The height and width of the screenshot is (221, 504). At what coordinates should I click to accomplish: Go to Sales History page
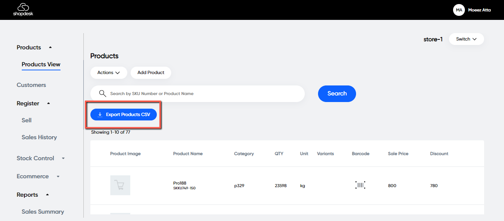(x=39, y=137)
